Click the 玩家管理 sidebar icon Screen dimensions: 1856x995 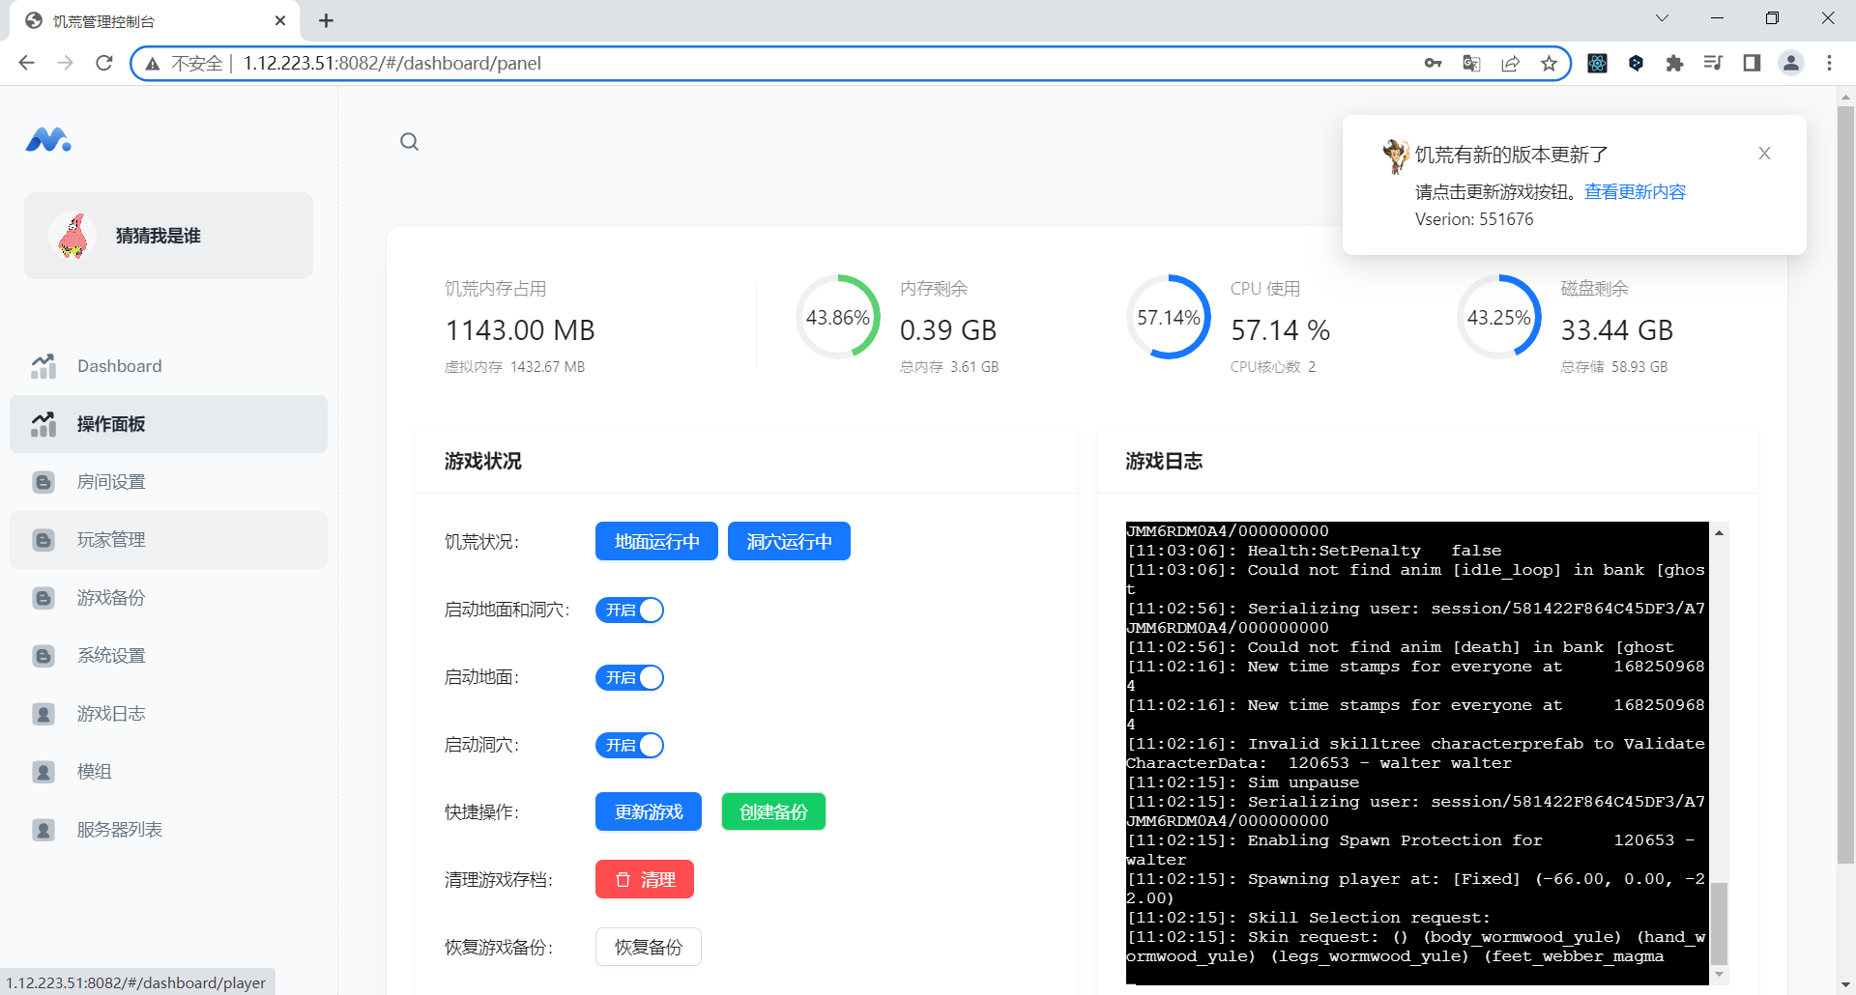(x=43, y=540)
